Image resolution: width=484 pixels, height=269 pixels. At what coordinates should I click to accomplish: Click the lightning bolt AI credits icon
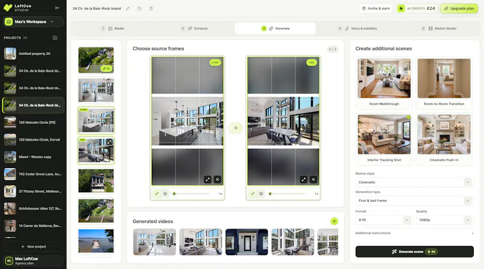401,8
